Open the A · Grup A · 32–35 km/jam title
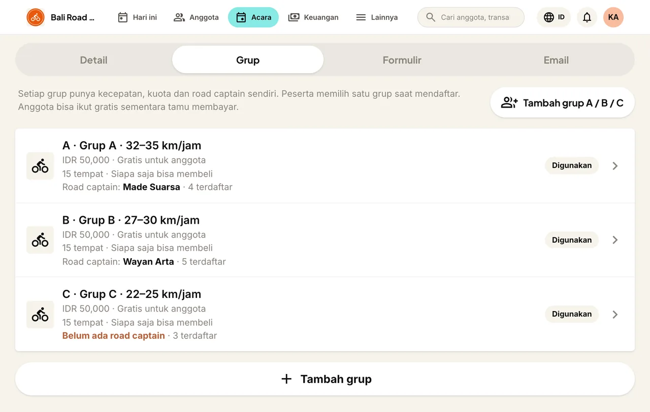 click(x=132, y=146)
